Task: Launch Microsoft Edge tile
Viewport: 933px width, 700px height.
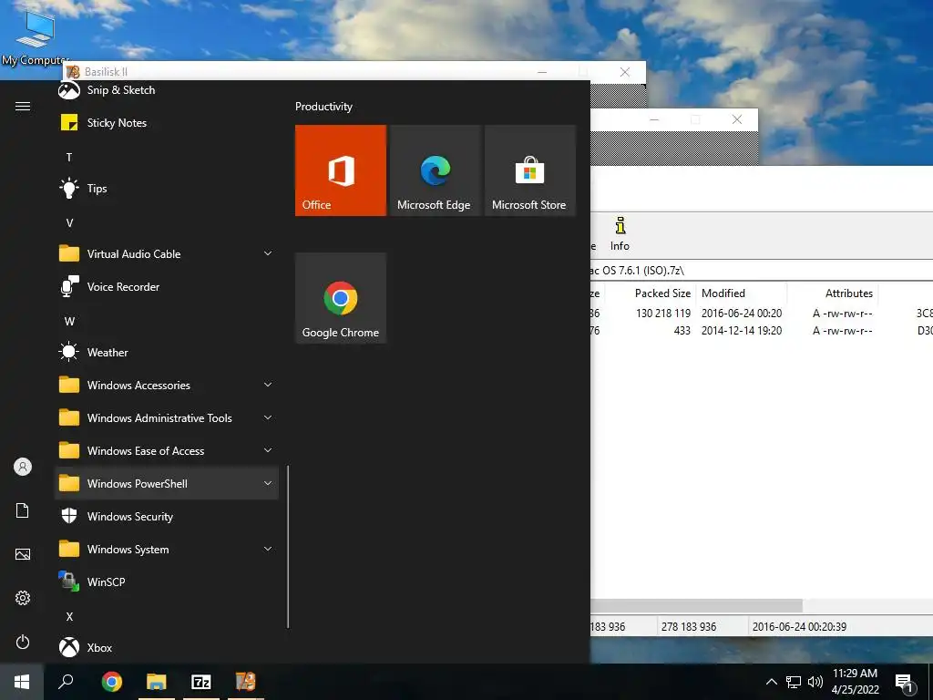Action: click(x=435, y=170)
